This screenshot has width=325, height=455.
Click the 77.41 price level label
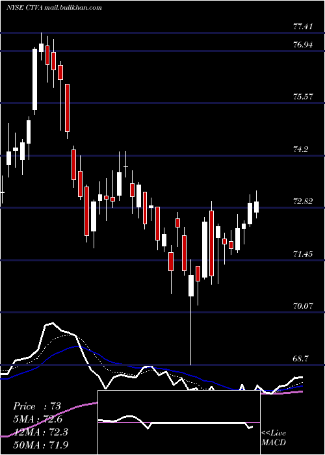coord(303,27)
